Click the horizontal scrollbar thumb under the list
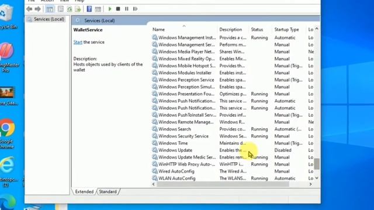The height and width of the screenshot is (210, 374). pyautogui.click(x=223, y=184)
